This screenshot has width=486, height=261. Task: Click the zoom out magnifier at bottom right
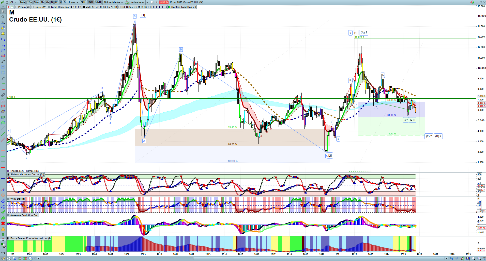474,258
